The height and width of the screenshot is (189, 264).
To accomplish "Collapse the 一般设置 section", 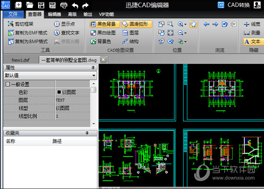I will click(7, 84).
